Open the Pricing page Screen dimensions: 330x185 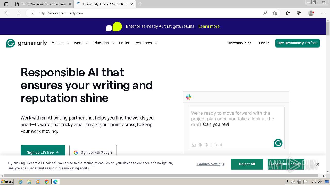tap(125, 43)
